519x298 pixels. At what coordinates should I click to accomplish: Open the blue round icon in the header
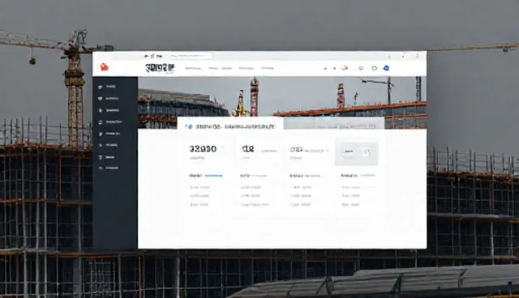click(x=386, y=68)
